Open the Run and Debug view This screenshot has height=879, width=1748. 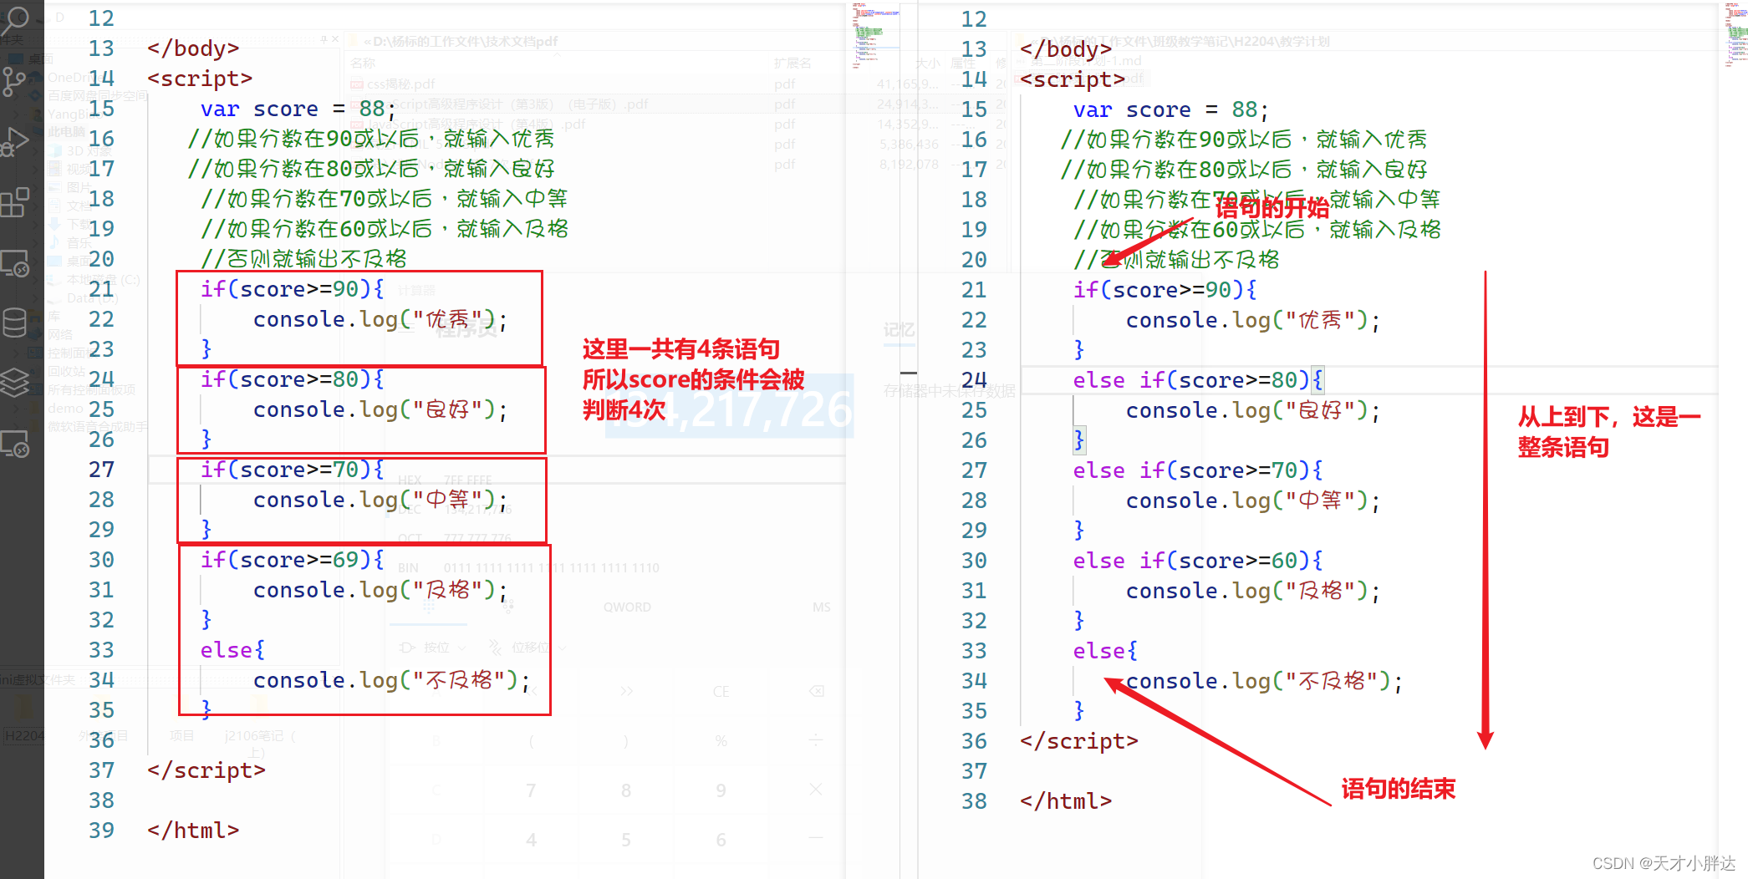pos(14,142)
